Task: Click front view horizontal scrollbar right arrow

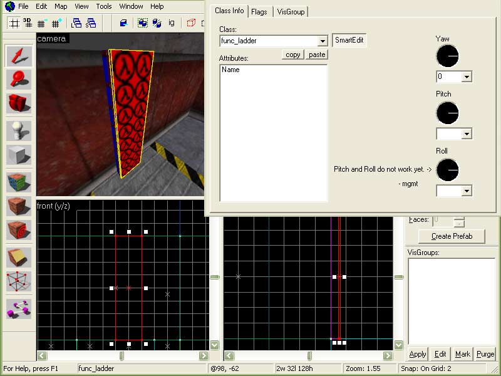Action: coord(204,355)
